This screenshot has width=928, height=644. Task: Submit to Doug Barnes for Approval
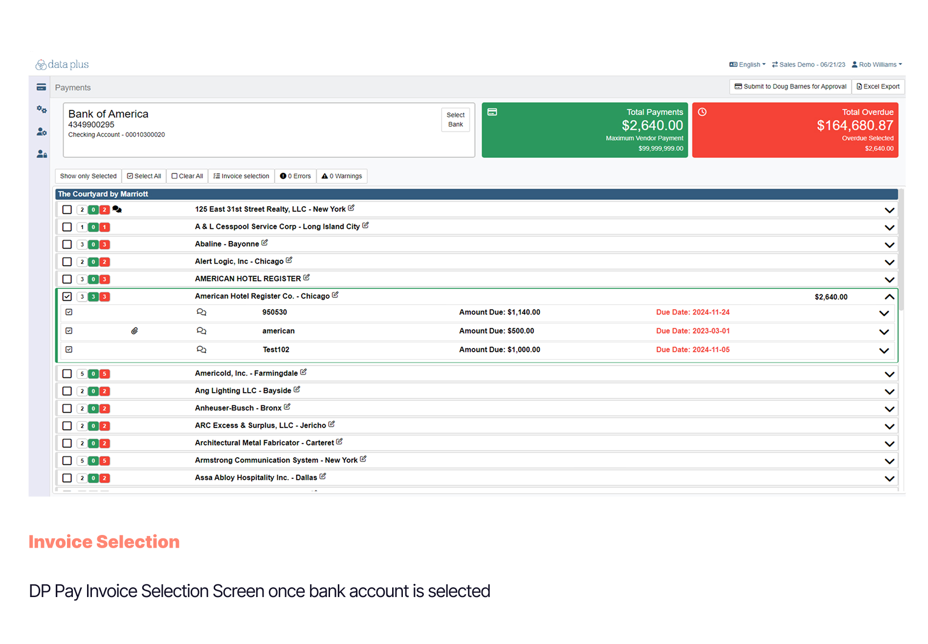coord(791,87)
